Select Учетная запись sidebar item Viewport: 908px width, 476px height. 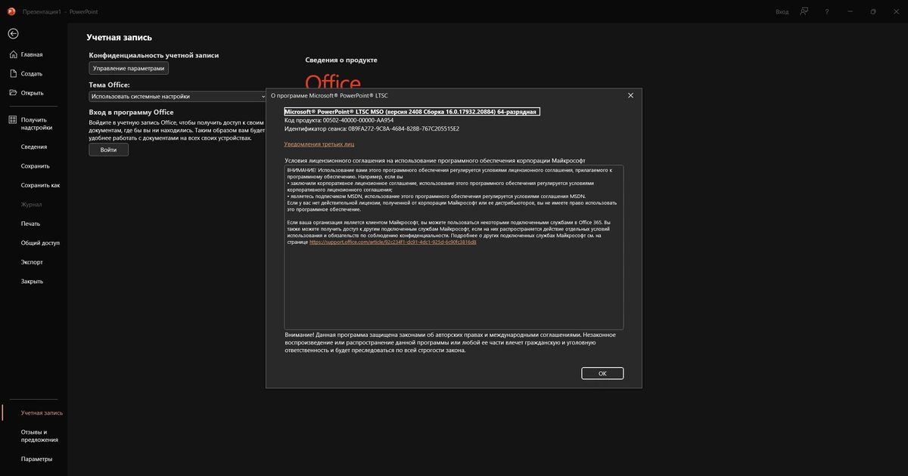[x=42, y=413]
